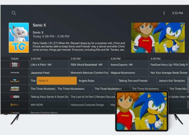
Task: Select the Retro Crush channel logo
Action: click(x=15, y=89)
